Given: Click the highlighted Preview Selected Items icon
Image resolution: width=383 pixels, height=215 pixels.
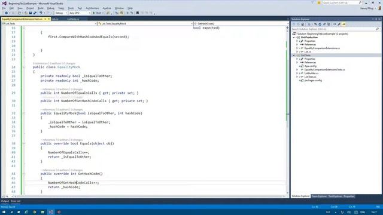Looking at the screenshot, I should point(344,24).
